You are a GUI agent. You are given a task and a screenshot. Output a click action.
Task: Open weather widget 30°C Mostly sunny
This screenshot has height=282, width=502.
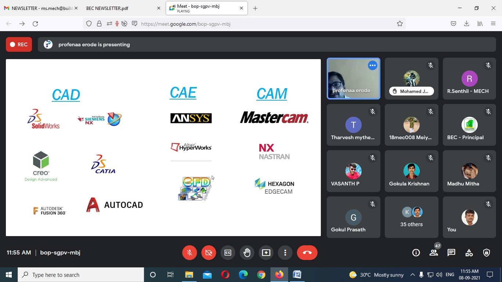(x=376, y=275)
